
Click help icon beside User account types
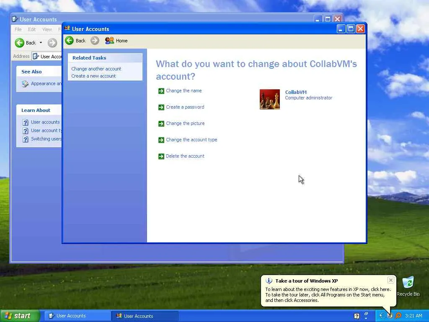(26, 131)
